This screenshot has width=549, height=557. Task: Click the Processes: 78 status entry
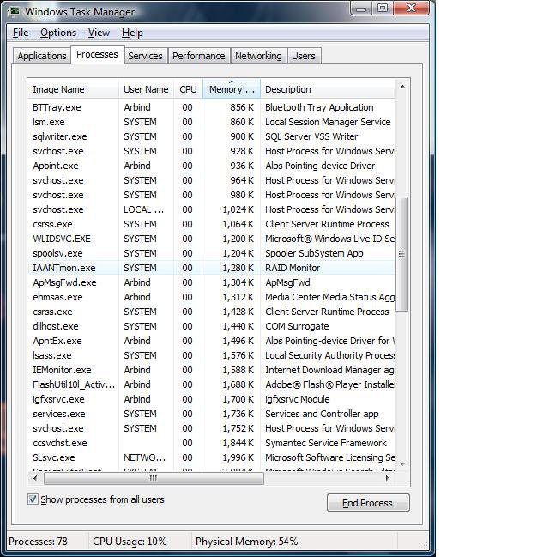pos(38,542)
